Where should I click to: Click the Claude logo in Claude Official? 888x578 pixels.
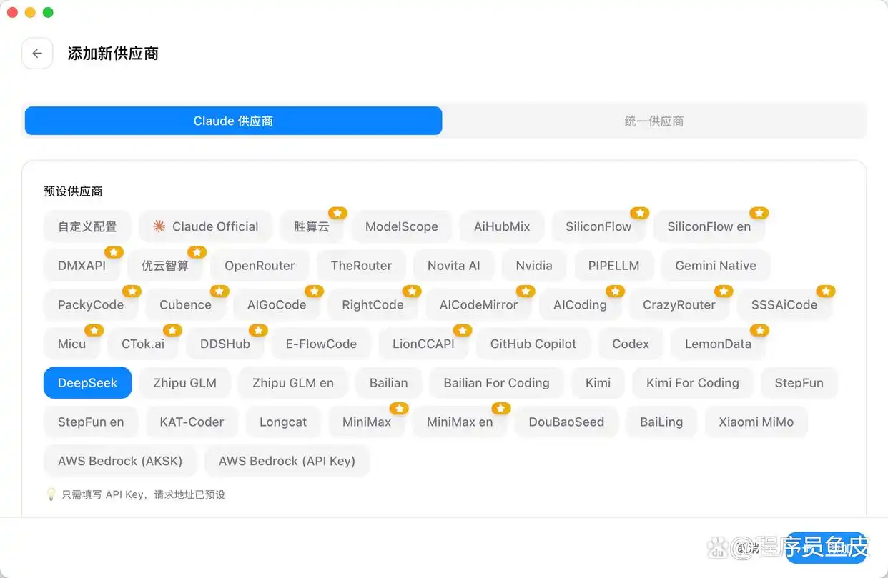point(159,226)
